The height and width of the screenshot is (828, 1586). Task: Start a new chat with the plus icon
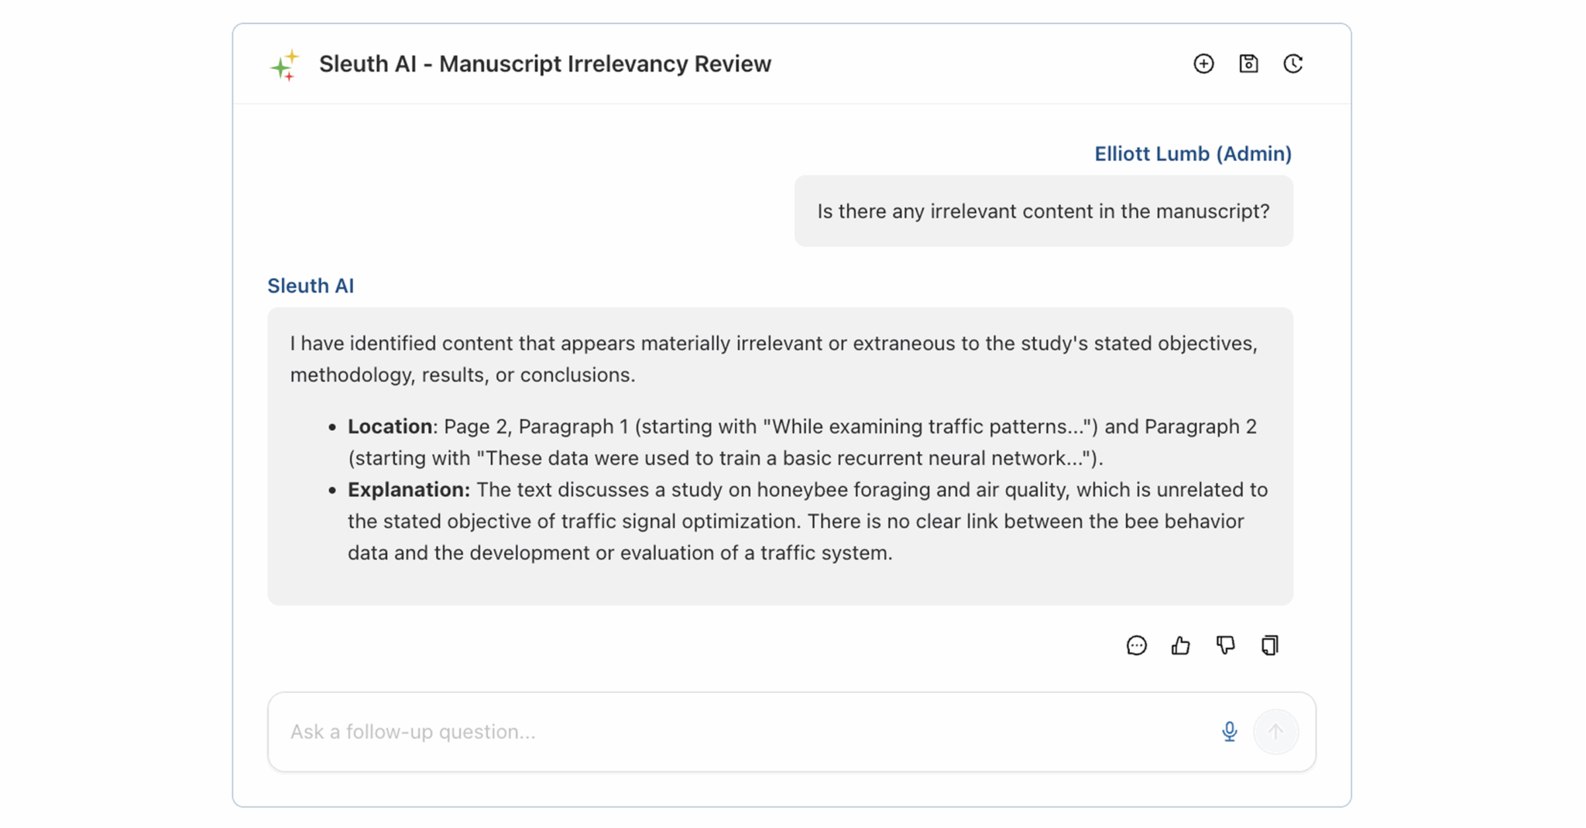pyautogui.click(x=1203, y=64)
